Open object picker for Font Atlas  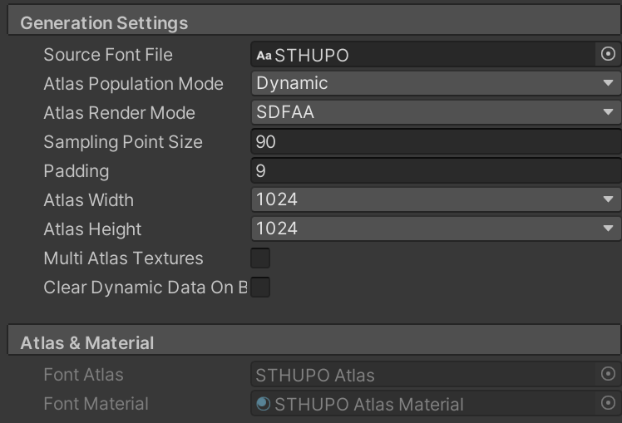[x=608, y=374]
